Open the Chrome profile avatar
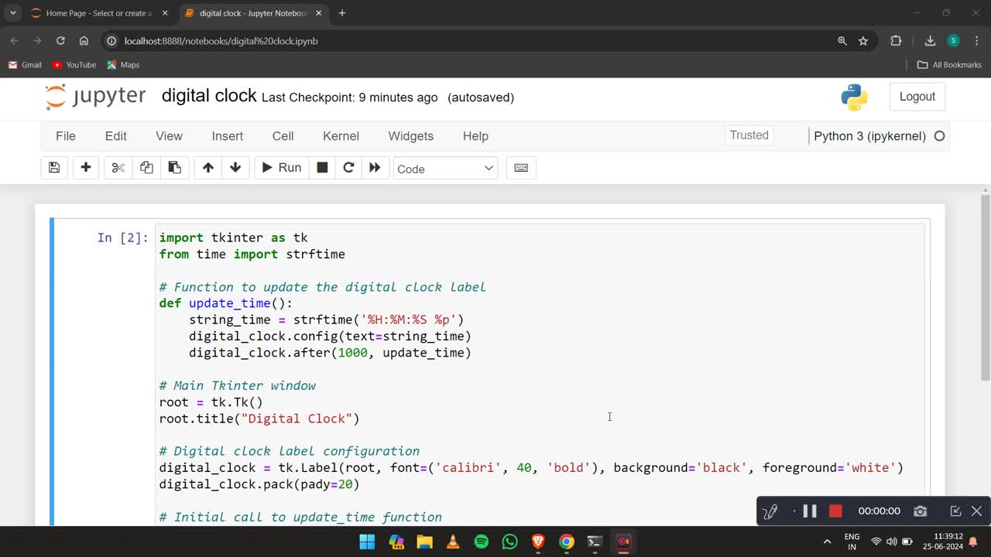Image resolution: width=991 pixels, height=557 pixels. (x=953, y=40)
